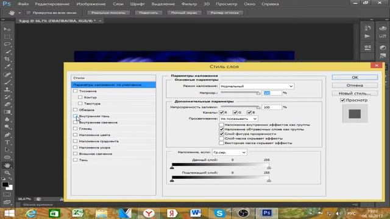Click the Полный экран button

pyautogui.click(x=184, y=13)
